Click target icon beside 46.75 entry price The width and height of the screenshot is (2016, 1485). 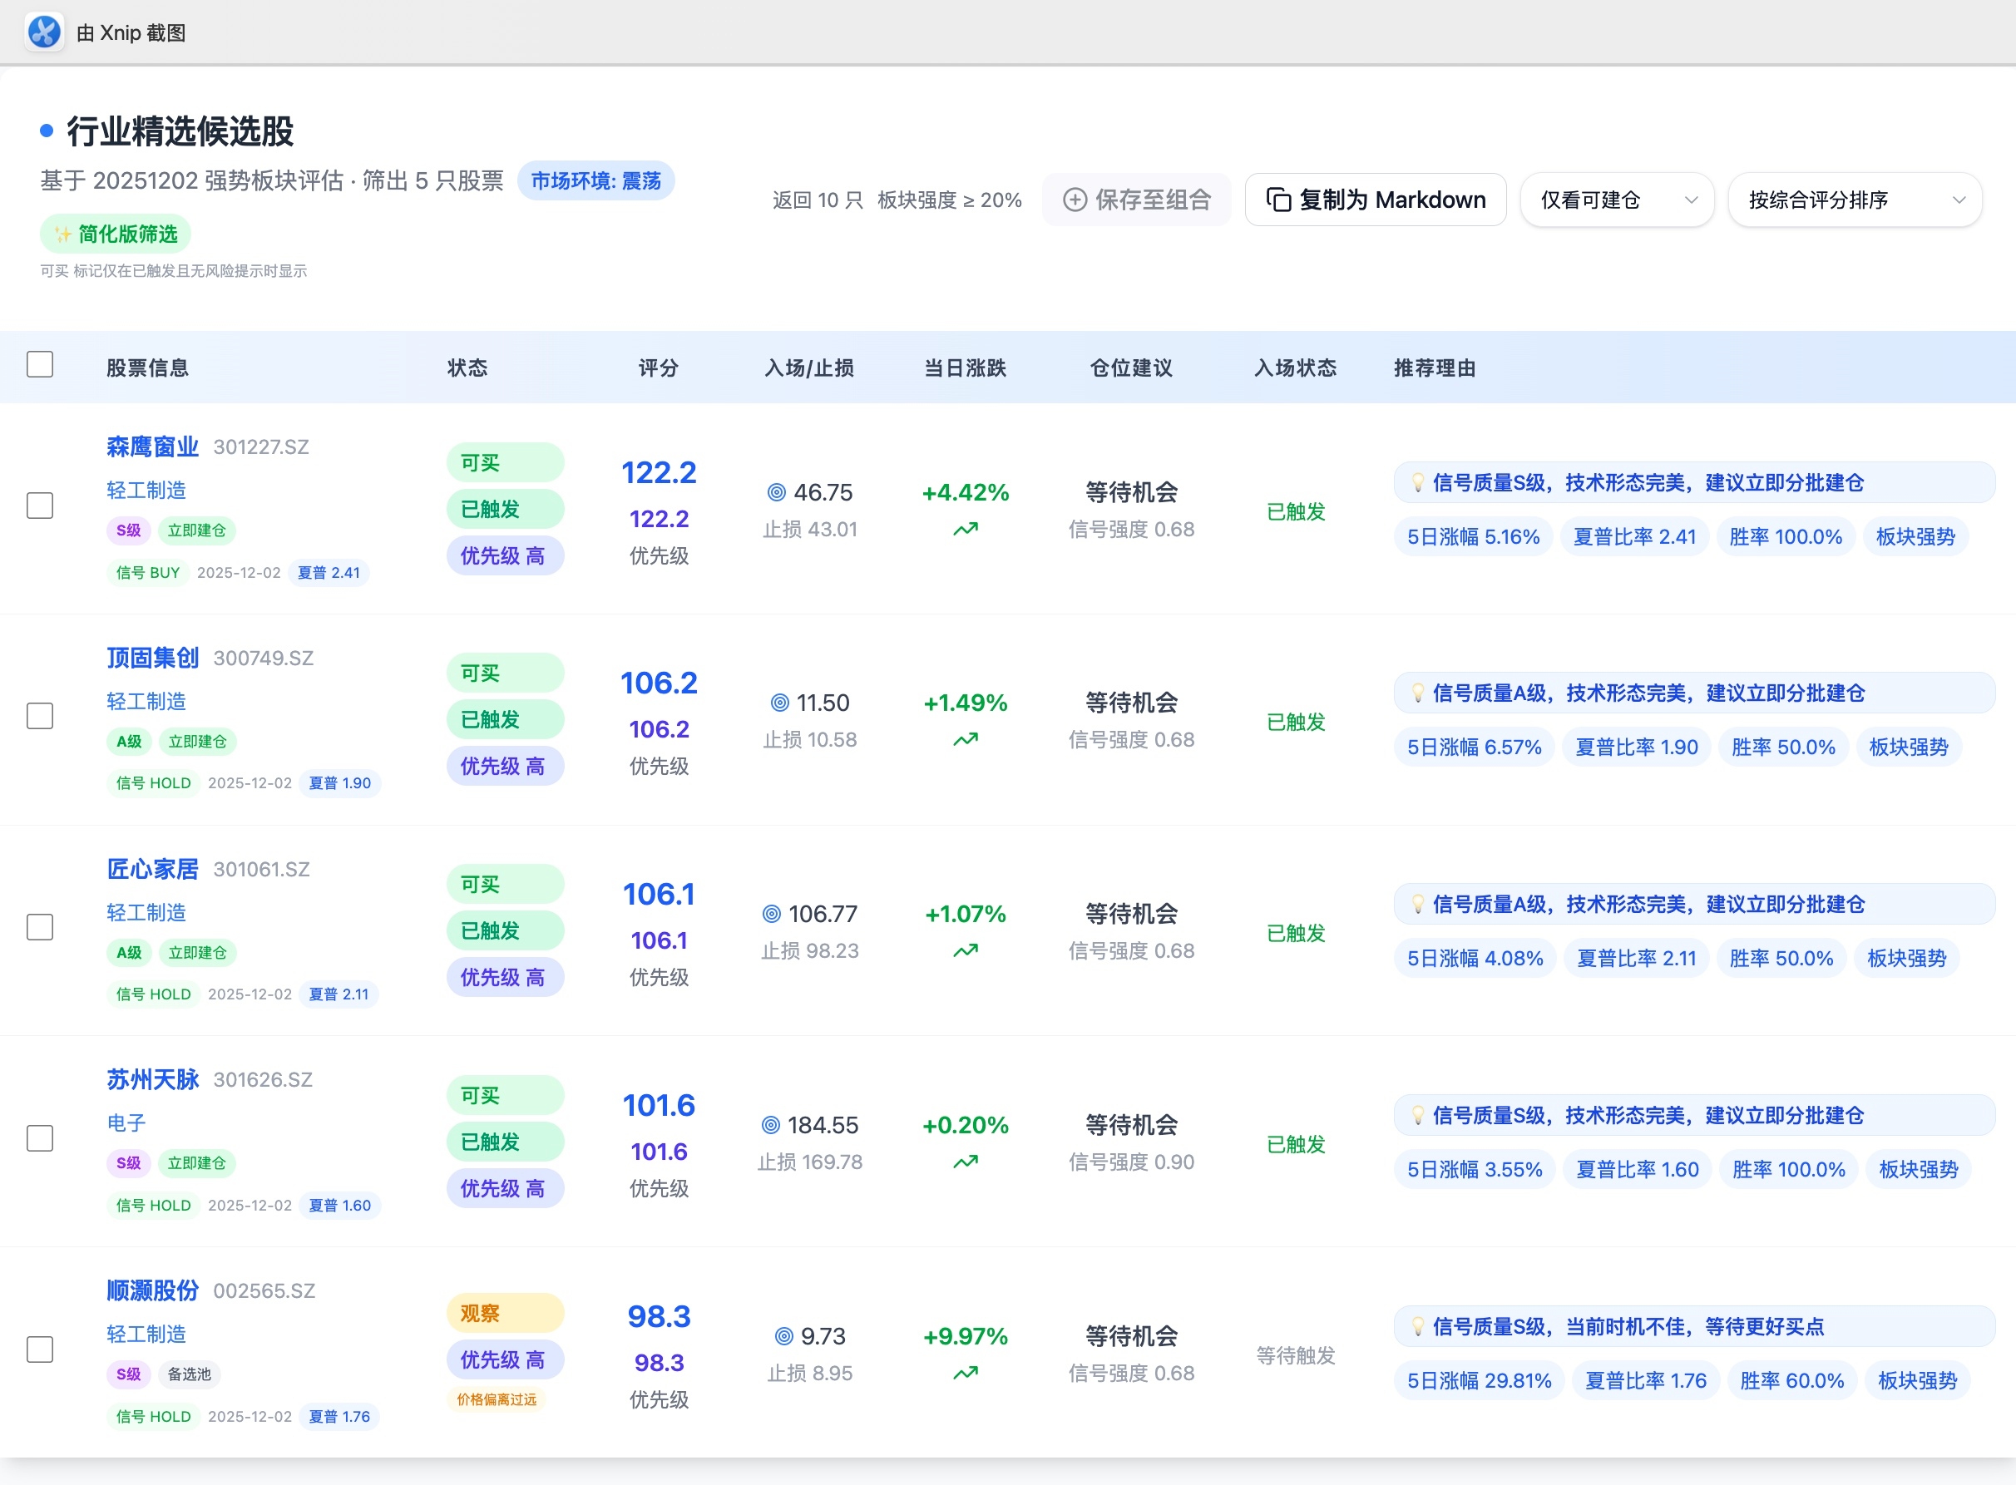coord(776,492)
